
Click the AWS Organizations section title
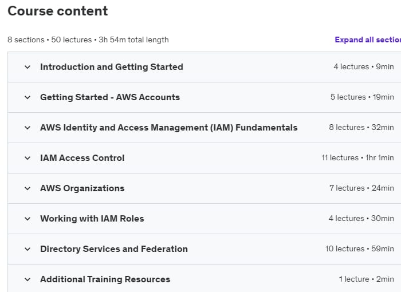82,188
